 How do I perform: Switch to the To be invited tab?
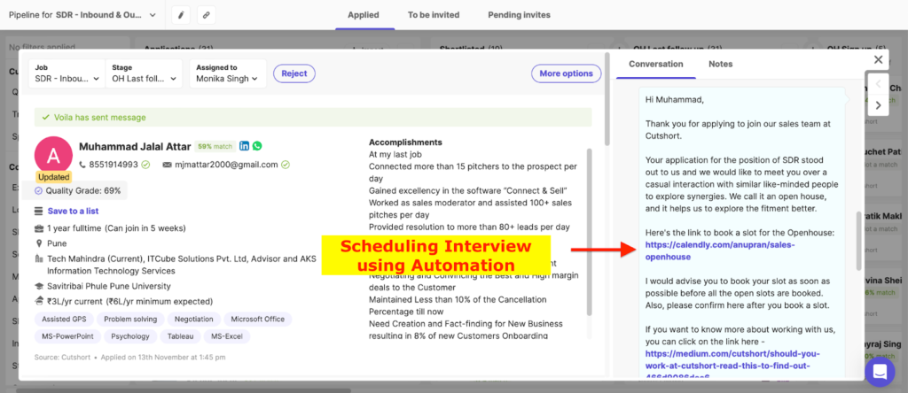point(433,15)
